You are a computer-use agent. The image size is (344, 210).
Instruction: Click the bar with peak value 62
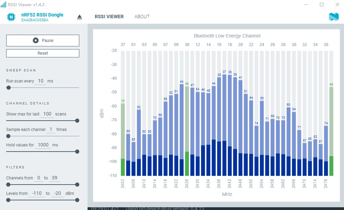[x=139, y=143]
